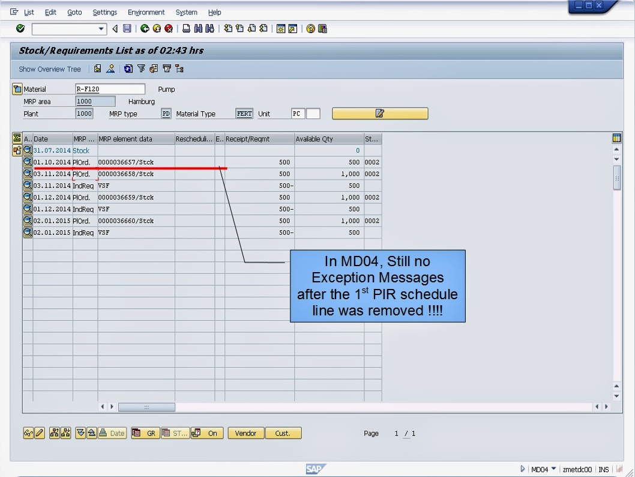This screenshot has height=477, width=635.
Task: Click the vertical scrollbar thumb at list right
Action: (617, 177)
